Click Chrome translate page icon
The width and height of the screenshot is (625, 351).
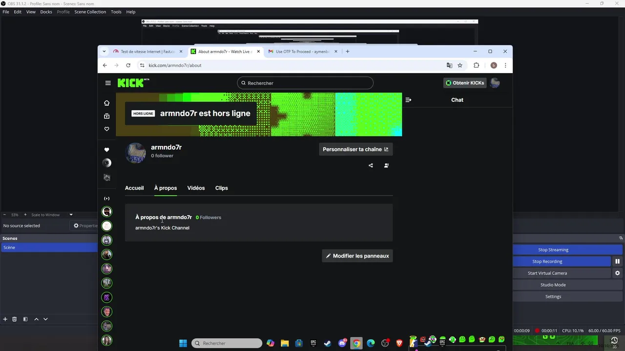pyautogui.click(x=449, y=65)
